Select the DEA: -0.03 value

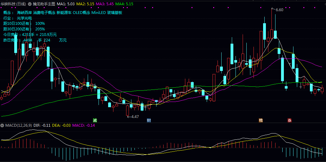click(61, 125)
